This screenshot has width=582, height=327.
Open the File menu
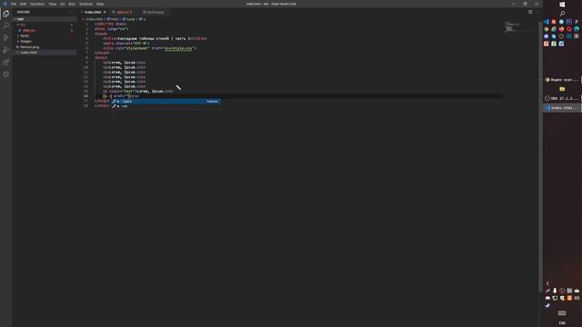pos(14,4)
